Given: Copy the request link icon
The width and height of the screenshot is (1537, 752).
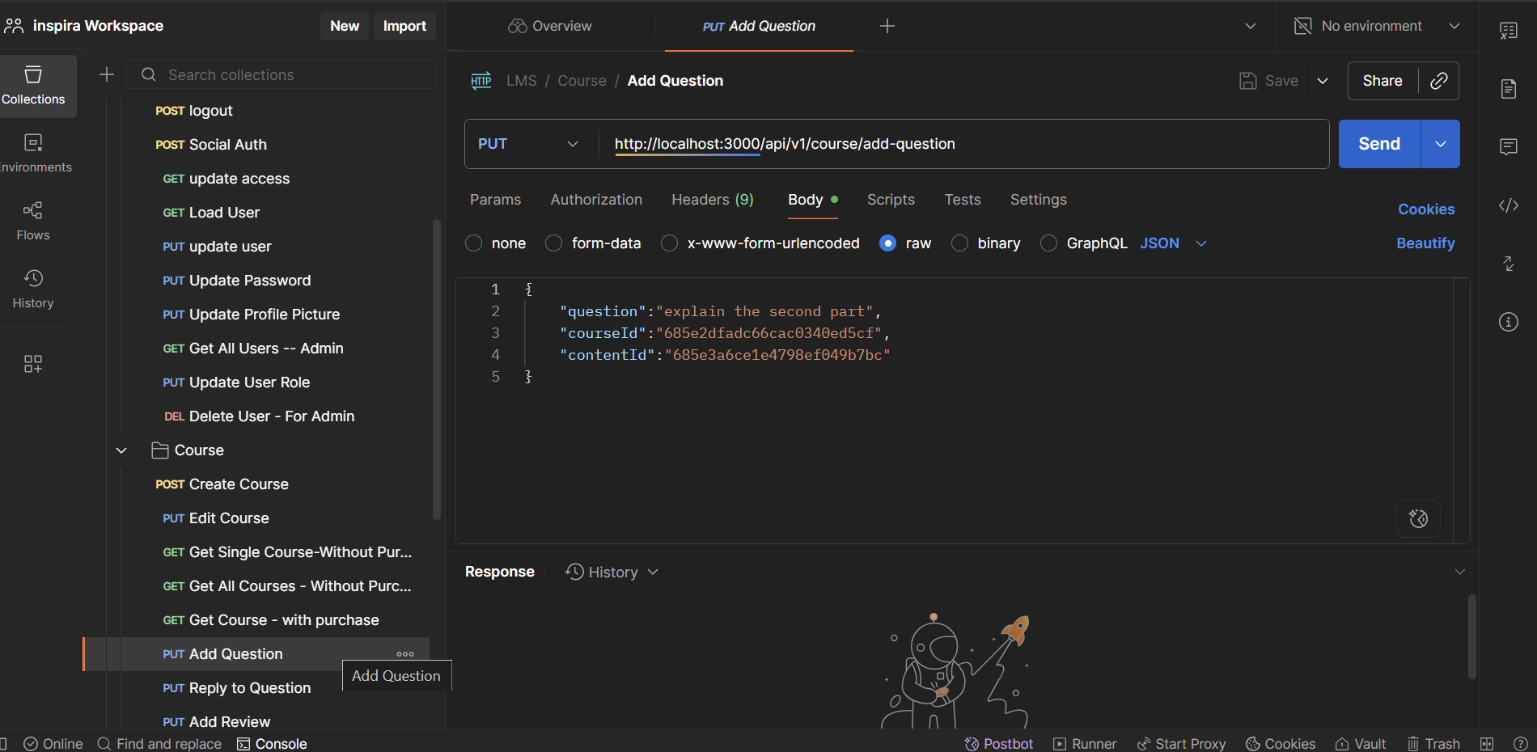Looking at the screenshot, I should (x=1438, y=81).
